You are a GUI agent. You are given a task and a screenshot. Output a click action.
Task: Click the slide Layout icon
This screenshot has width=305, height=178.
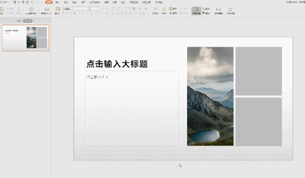click(x=57, y=9)
